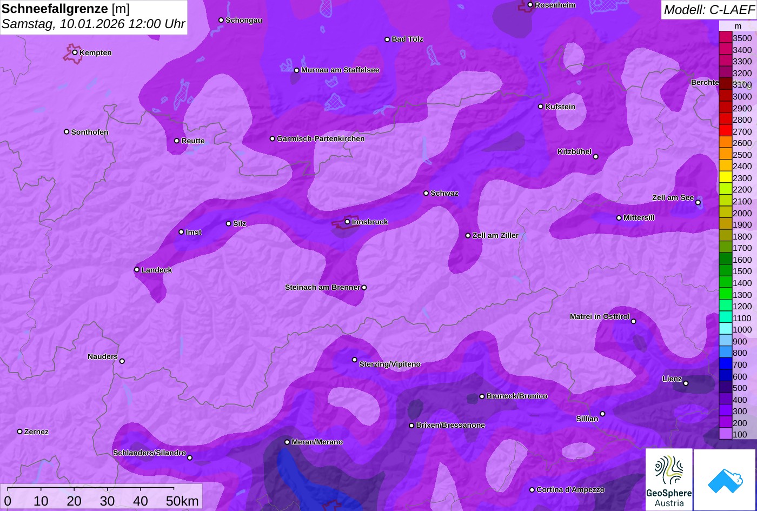Click the Zernez location marker
This screenshot has height=511, width=757.
pos(19,432)
